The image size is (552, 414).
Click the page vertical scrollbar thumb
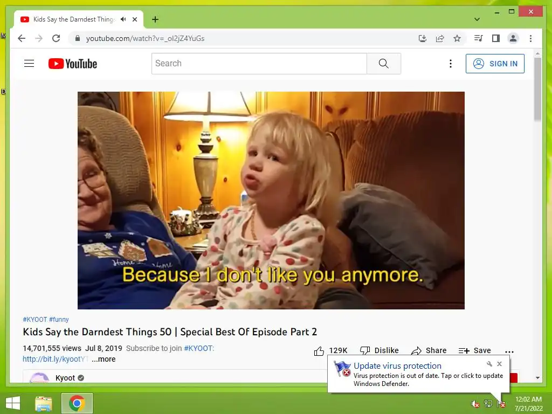pyautogui.click(x=537, y=89)
